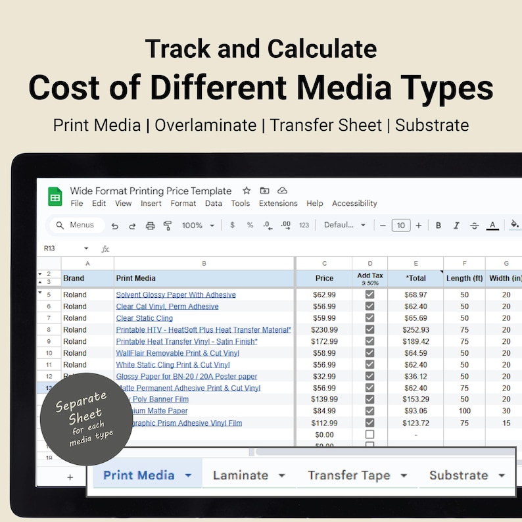Click the print icon

tap(150, 225)
